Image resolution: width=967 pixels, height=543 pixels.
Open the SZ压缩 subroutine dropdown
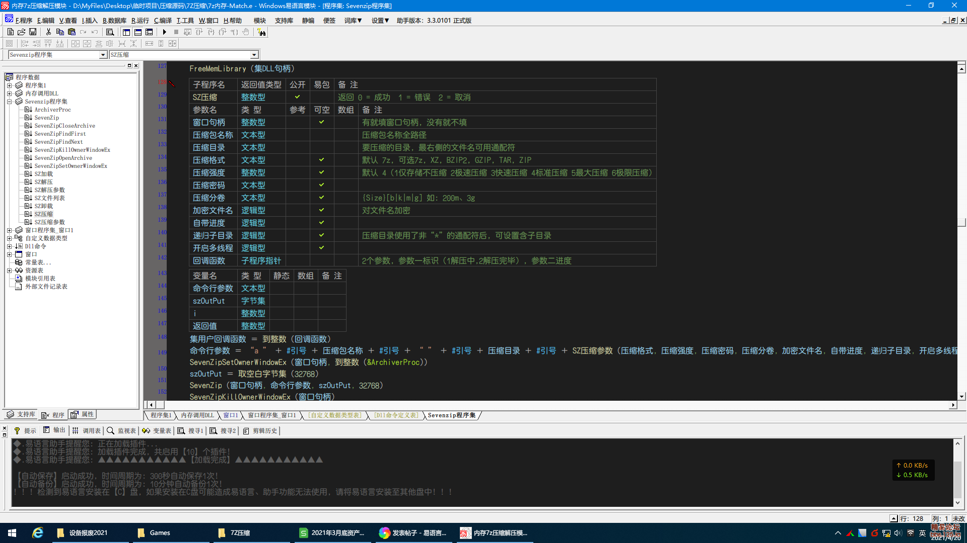[254, 55]
